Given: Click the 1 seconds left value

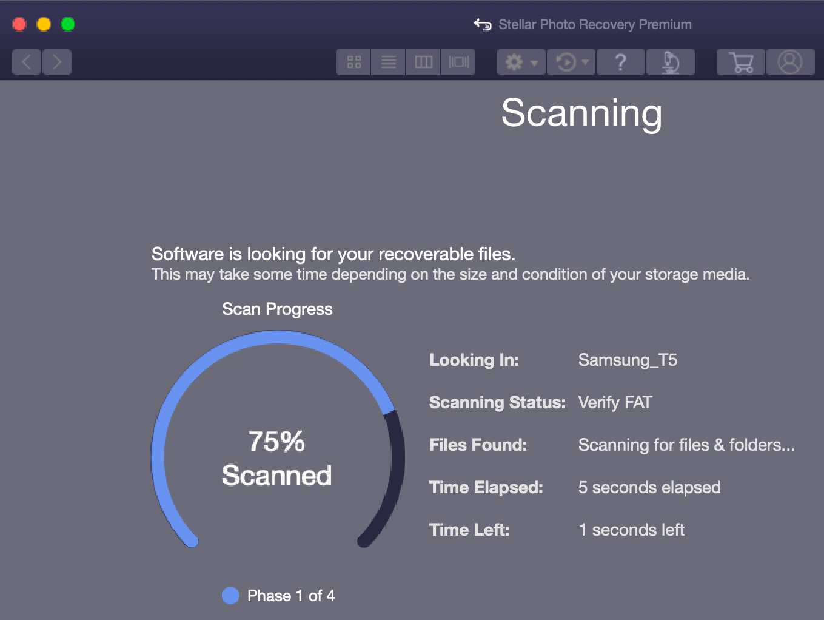Looking at the screenshot, I should tap(631, 530).
